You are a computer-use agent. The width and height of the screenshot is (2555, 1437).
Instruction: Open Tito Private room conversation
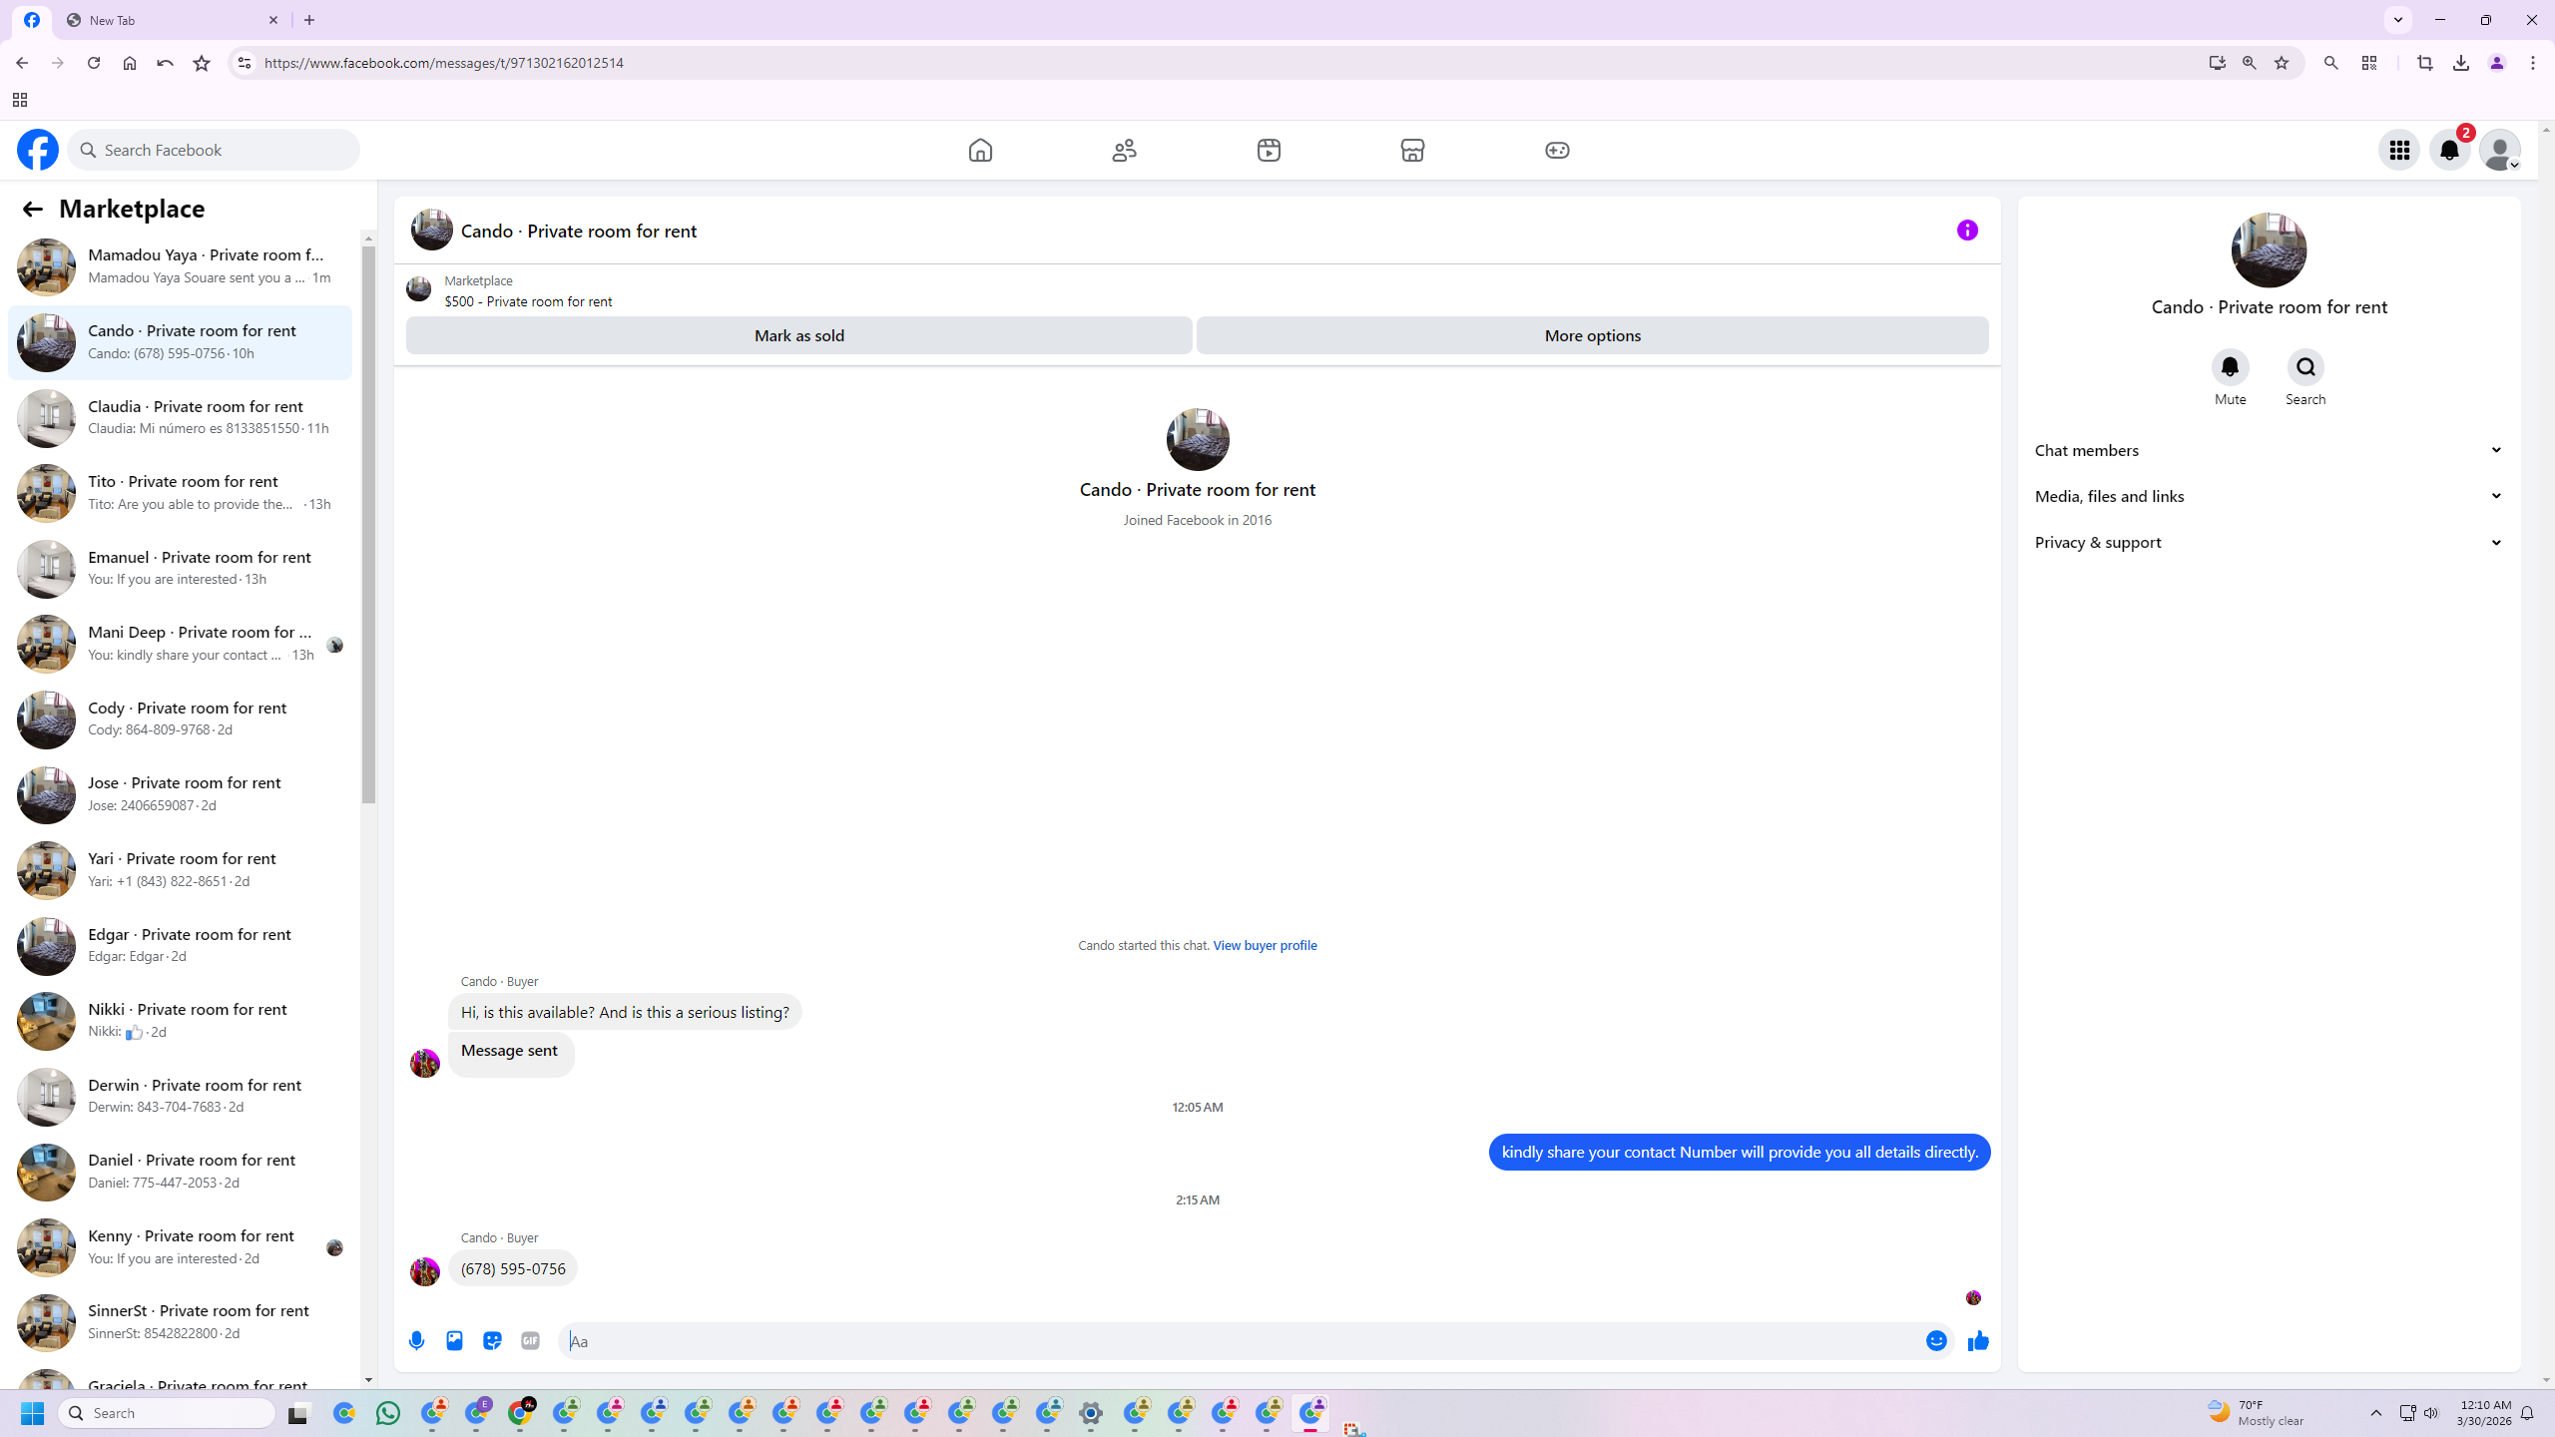tap(180, 493)
